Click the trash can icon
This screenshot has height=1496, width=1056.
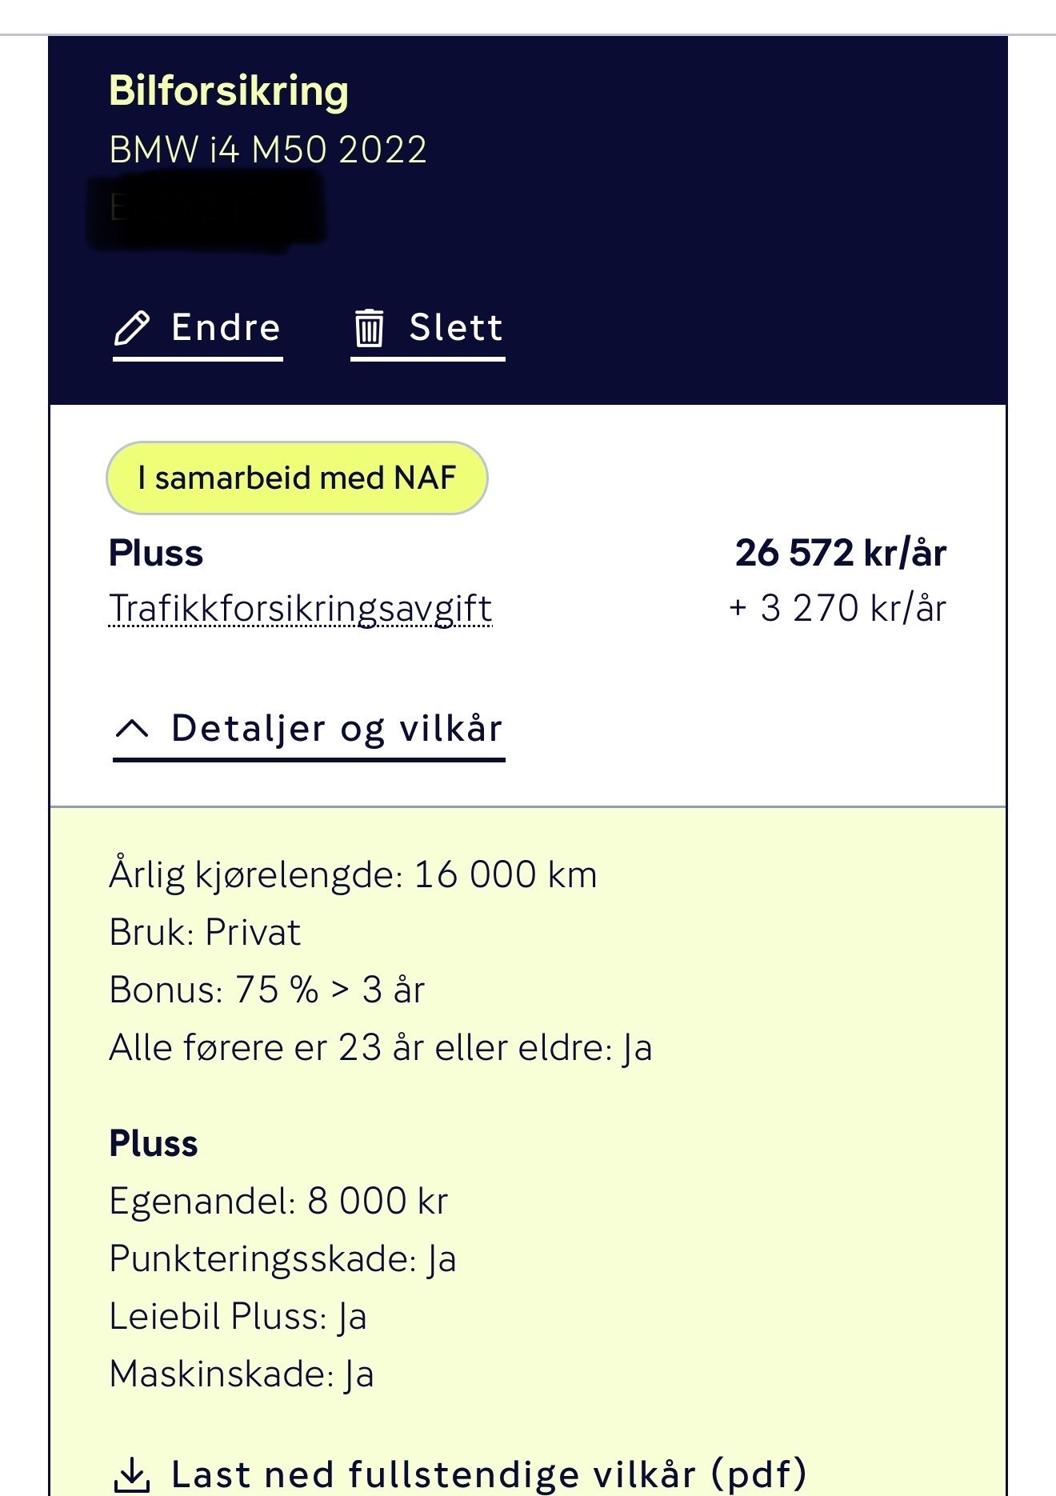point(369,328)
